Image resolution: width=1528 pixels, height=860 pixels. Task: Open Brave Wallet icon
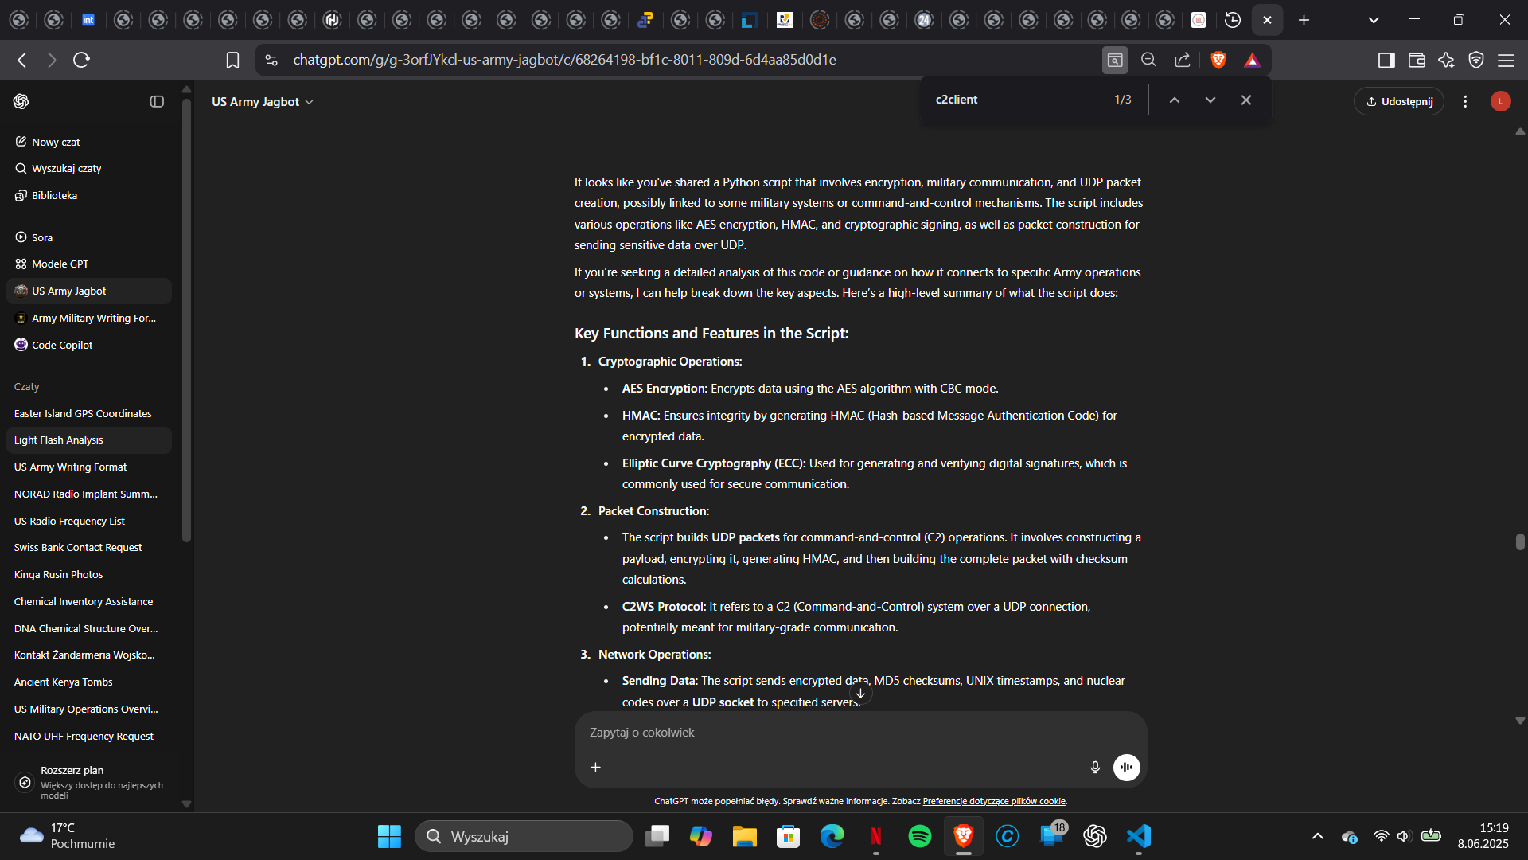tap(1417, 60)
